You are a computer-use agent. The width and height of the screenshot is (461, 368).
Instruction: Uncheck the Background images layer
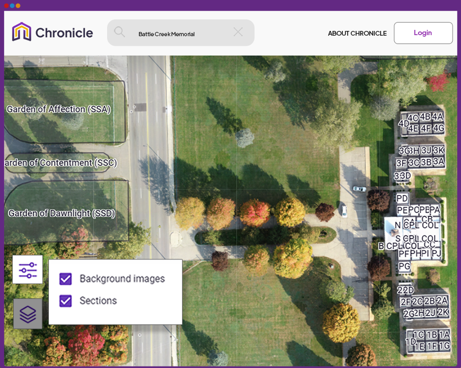pyautogui.click(x=65, y=279)
